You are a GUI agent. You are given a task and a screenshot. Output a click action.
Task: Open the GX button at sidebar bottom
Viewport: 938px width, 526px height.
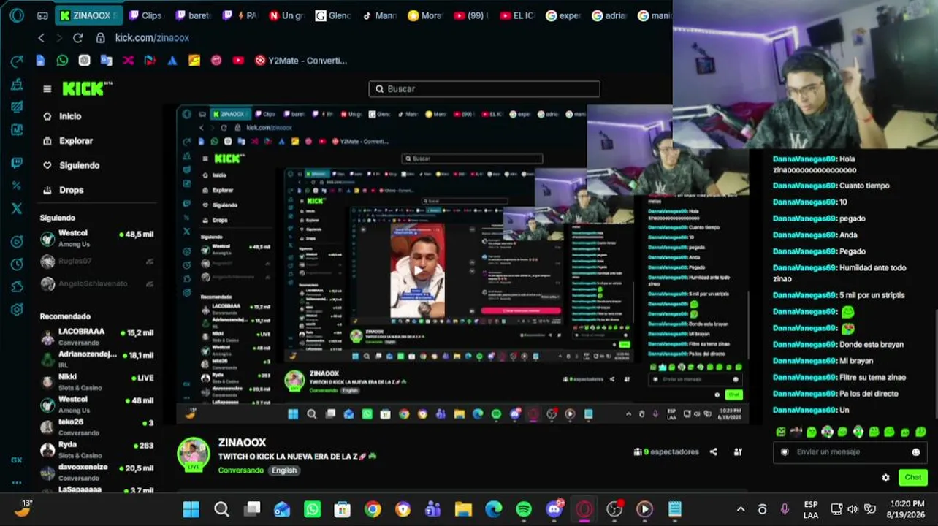click(17, 460)
